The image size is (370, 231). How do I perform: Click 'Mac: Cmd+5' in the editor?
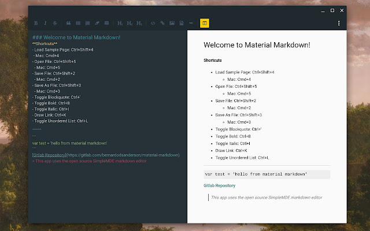pyautogui.click(x=47, y=68)
